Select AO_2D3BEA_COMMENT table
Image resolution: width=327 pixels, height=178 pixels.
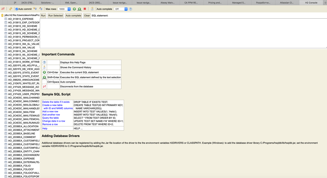pyautogui.click(x=22, y=137)
